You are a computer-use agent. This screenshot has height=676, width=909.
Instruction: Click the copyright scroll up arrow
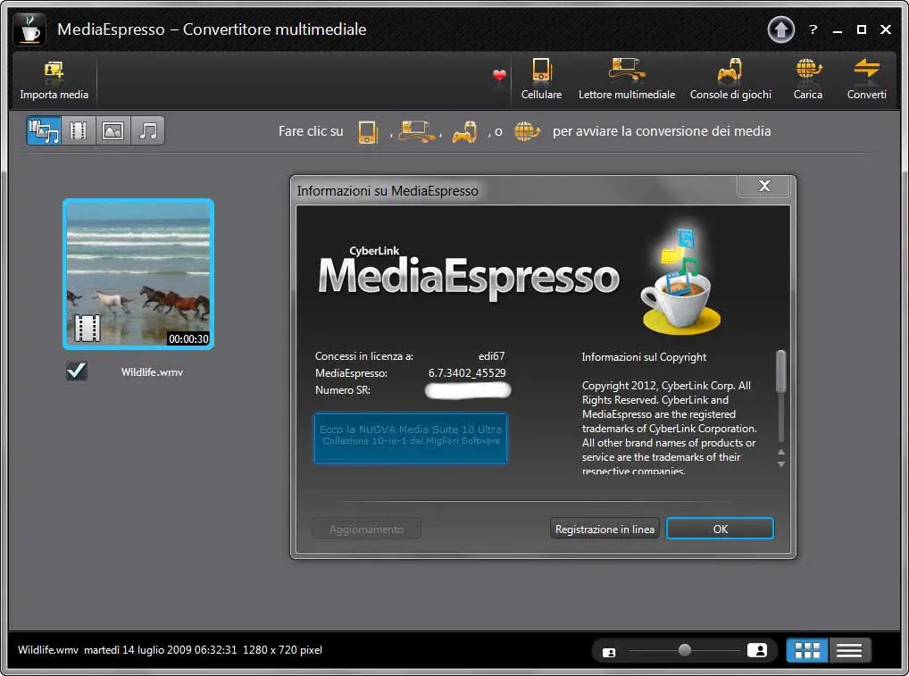click(781, 452)
